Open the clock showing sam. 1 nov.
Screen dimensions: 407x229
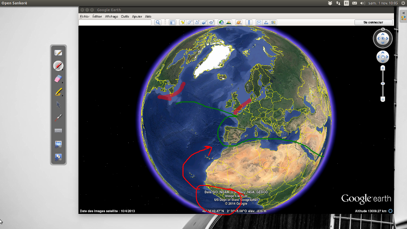(383, 3)
